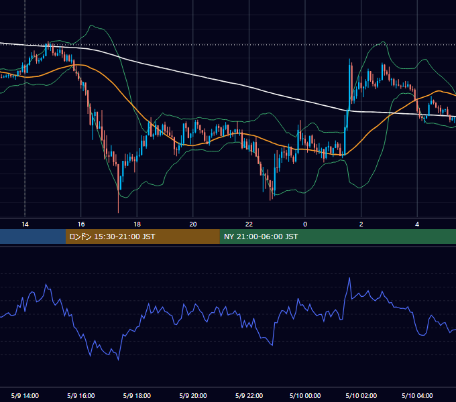Click the '5/10 02:00' label on the indicator axis
This screenshot has height=402, width=456.
coord(361,395)
